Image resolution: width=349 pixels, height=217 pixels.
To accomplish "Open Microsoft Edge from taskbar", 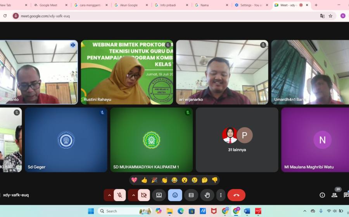I will pos(180,211).
